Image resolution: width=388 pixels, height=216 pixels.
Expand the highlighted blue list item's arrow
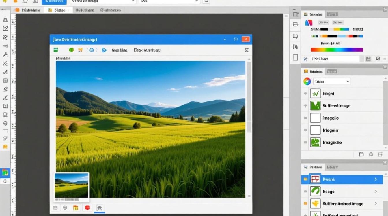(x=376, y=179)
